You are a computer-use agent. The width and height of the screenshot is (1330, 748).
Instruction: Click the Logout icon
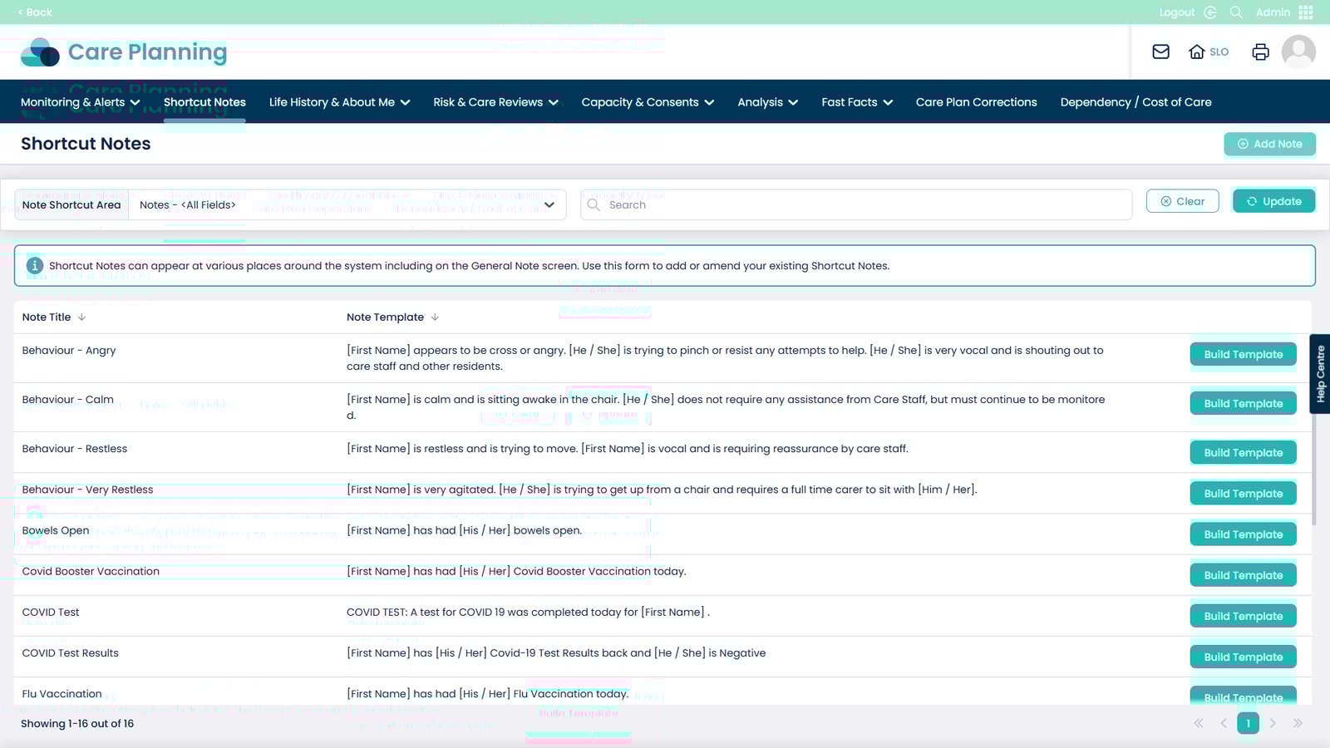[1210, 12]
